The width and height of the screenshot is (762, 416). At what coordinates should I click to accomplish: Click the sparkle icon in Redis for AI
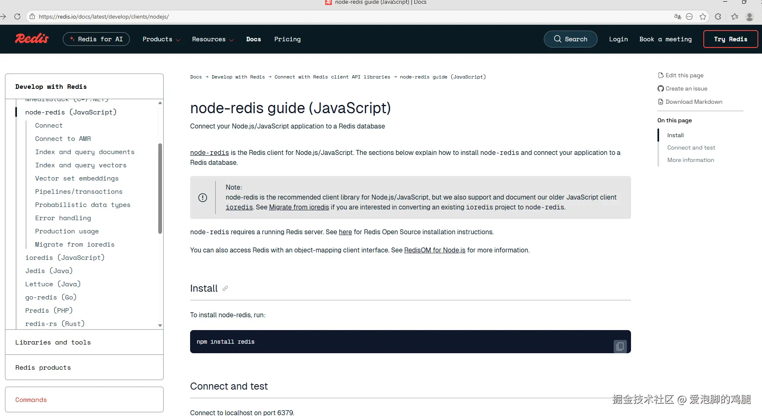pos(72,39)
